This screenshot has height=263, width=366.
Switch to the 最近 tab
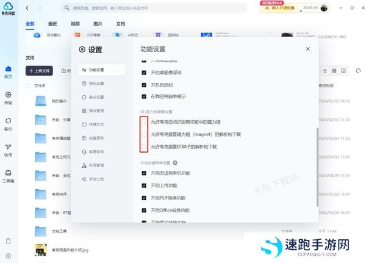point(52,24)
